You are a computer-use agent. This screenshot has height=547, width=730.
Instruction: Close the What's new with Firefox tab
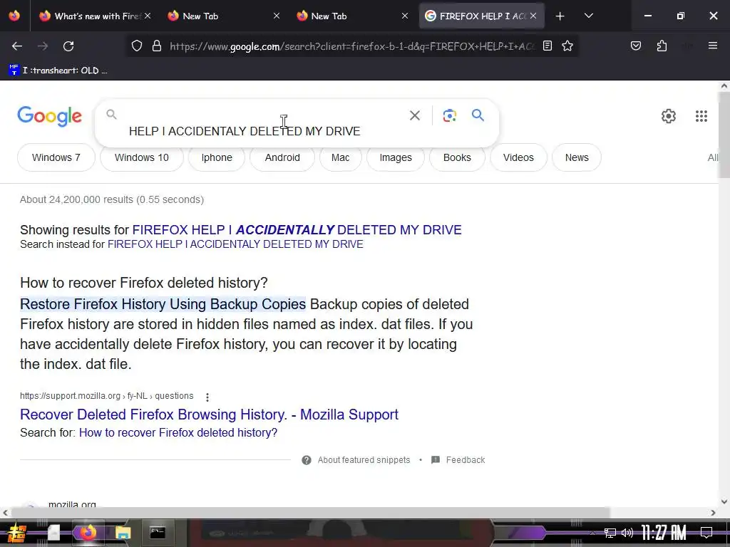(148, 16)
